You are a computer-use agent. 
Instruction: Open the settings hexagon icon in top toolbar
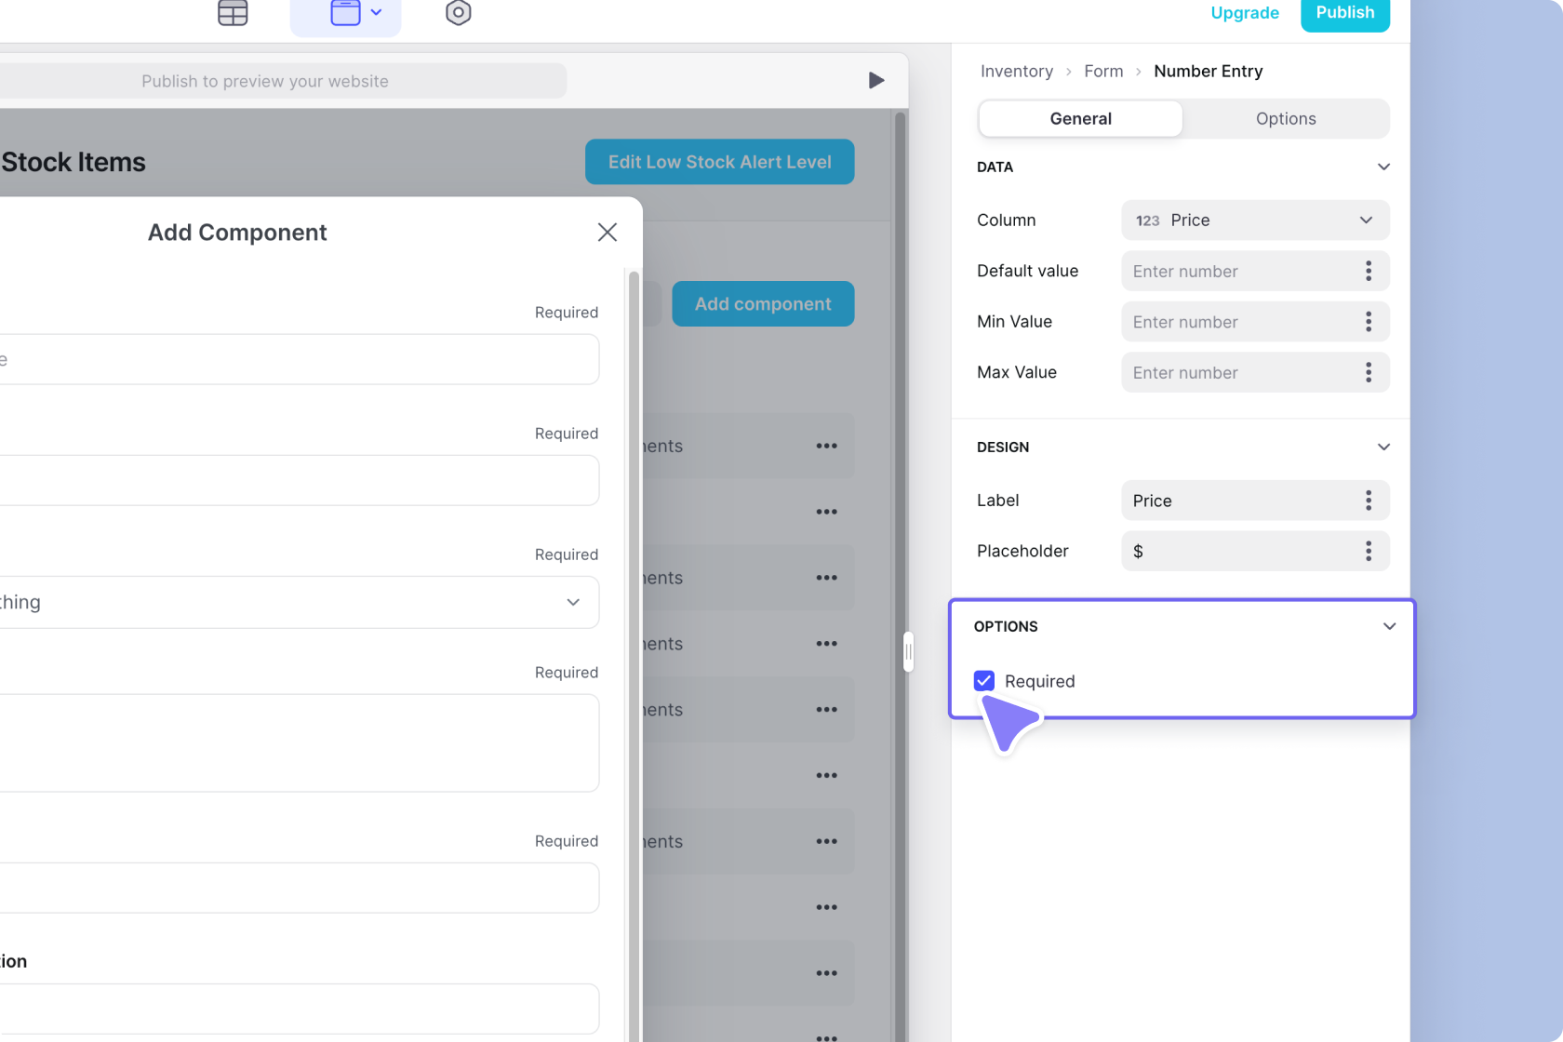pyautogui.click(x=458, y=13)
